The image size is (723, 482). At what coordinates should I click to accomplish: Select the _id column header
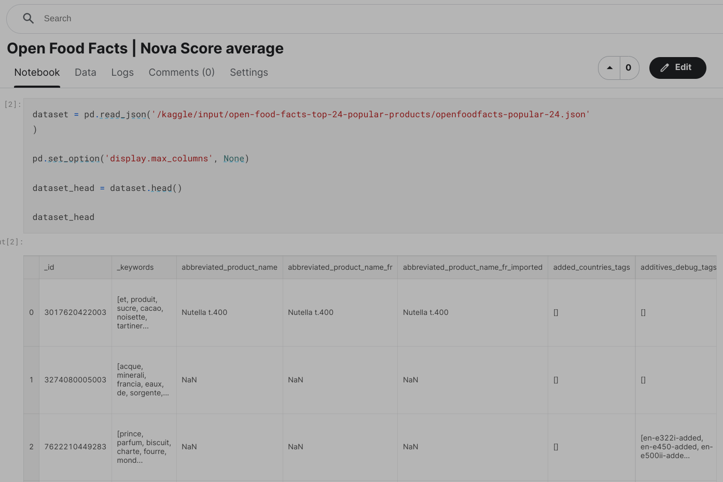(x=75, y=267)
